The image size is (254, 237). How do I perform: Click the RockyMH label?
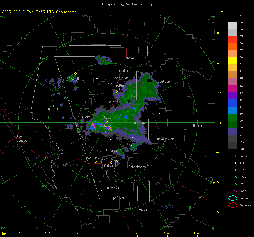click(x=75, y=79)
